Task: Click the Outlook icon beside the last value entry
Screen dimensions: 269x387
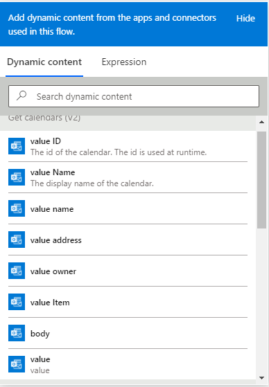Action: coord(17,364)
